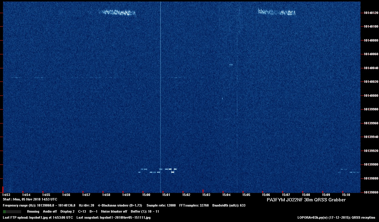
Task: Click the 10139940 frequency axis label
Action: coord(371,137)
